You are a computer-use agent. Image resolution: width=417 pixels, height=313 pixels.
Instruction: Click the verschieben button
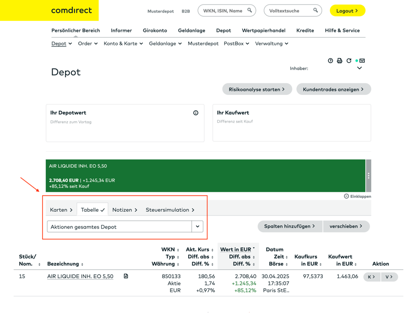pyautogui.click(x=346, y=226)
